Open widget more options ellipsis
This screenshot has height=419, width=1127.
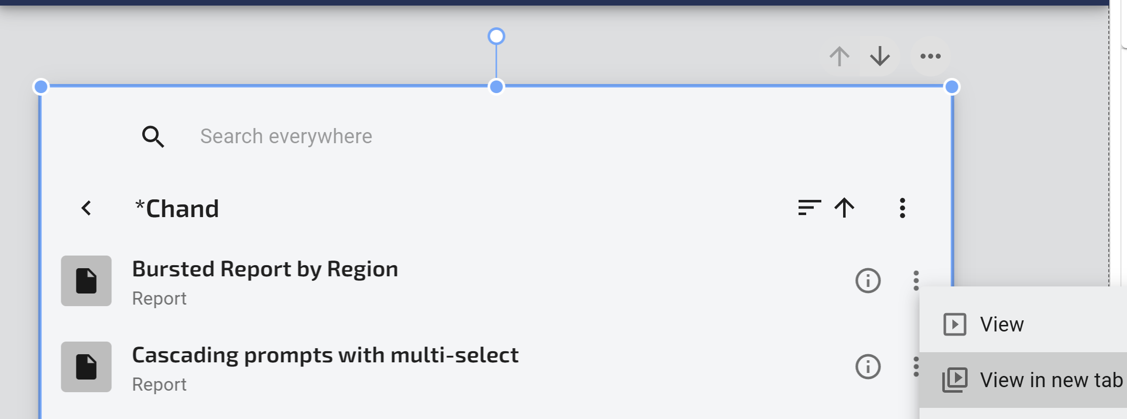click(930, 56)
